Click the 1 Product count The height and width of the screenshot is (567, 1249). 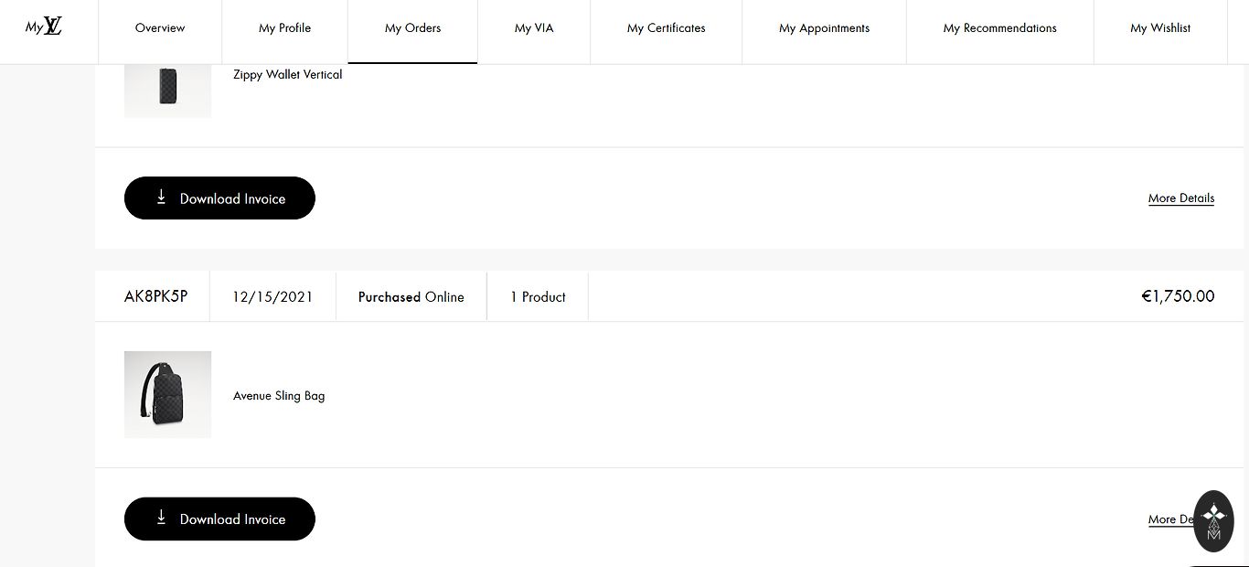(x=538, y=296)
